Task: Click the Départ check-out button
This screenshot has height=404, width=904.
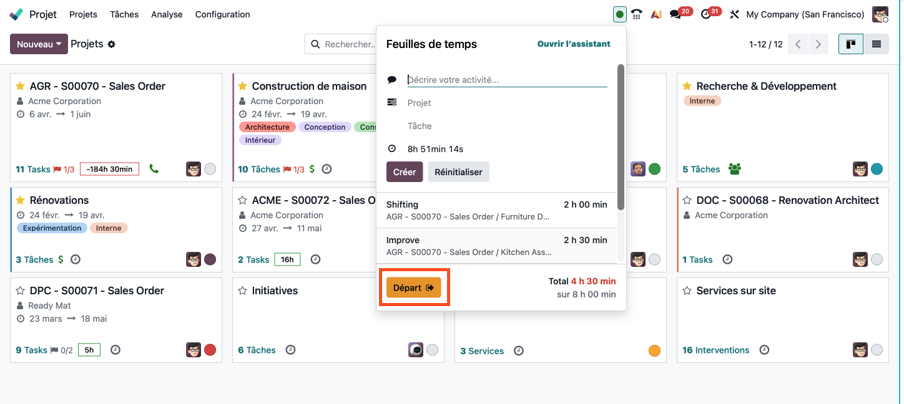Action: (x=413, y=287)
